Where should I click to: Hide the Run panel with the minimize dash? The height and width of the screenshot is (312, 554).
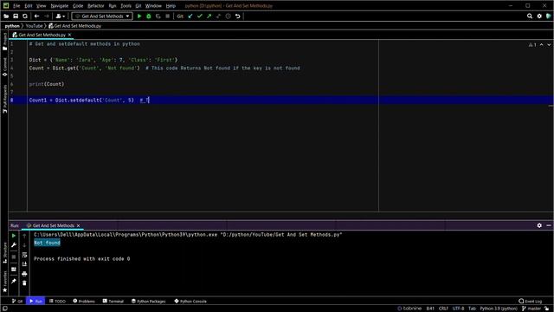click(x=549, y=225)
